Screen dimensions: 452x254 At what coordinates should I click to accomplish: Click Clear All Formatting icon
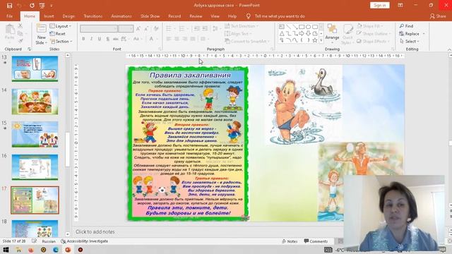[x=156, y=29]
